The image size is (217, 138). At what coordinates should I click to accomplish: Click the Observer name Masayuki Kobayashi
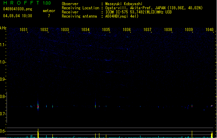coord(124,4)
